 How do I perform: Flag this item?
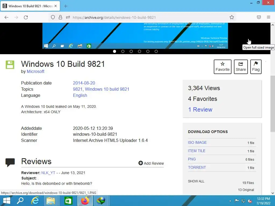pyautogui.click(x=256, y=67)
